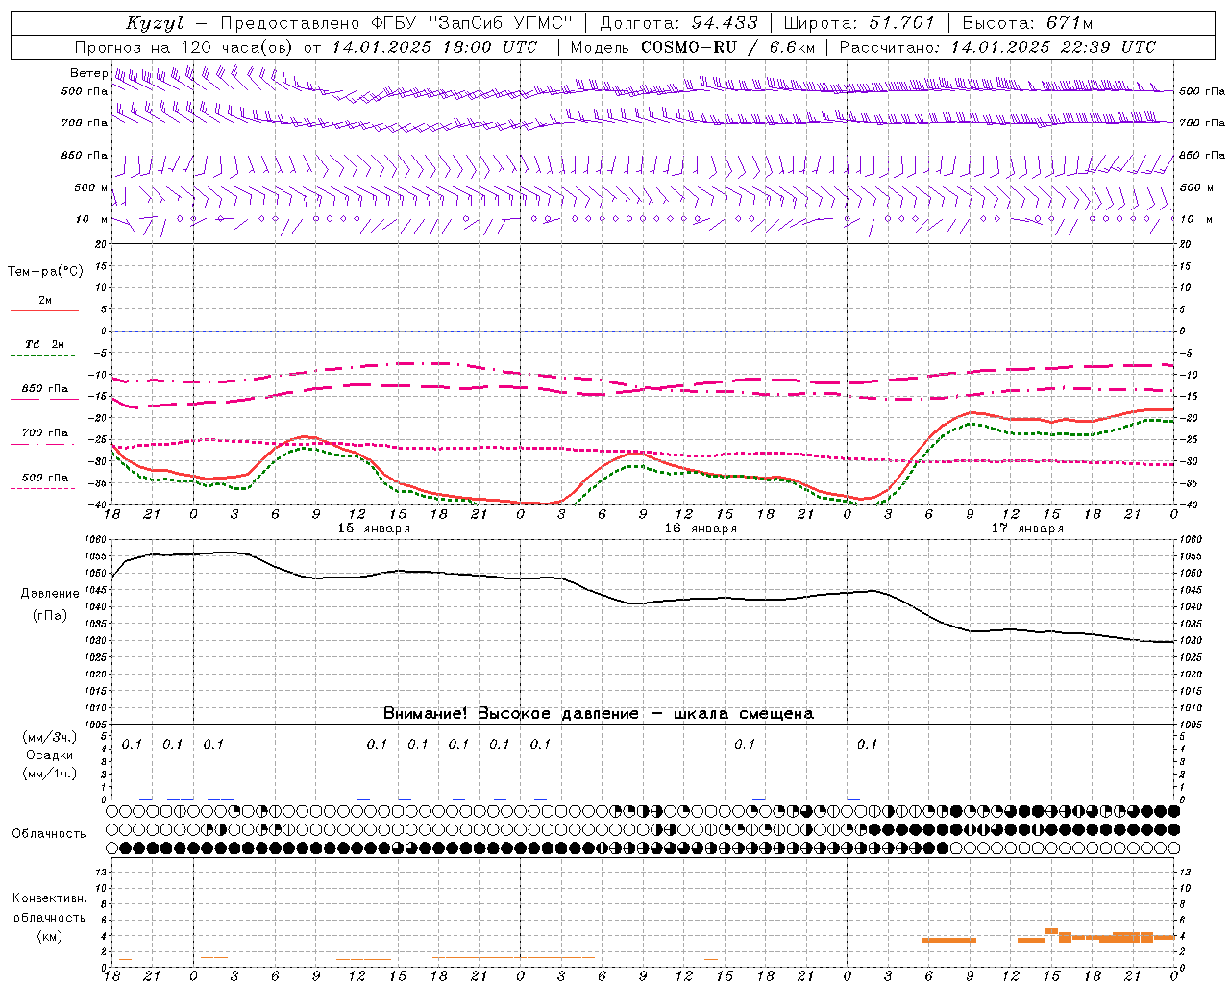The height and width of the screenshot is (984, 1230).
Task: Click the Осадки precipitation label
Action: (x=50, y=755)
